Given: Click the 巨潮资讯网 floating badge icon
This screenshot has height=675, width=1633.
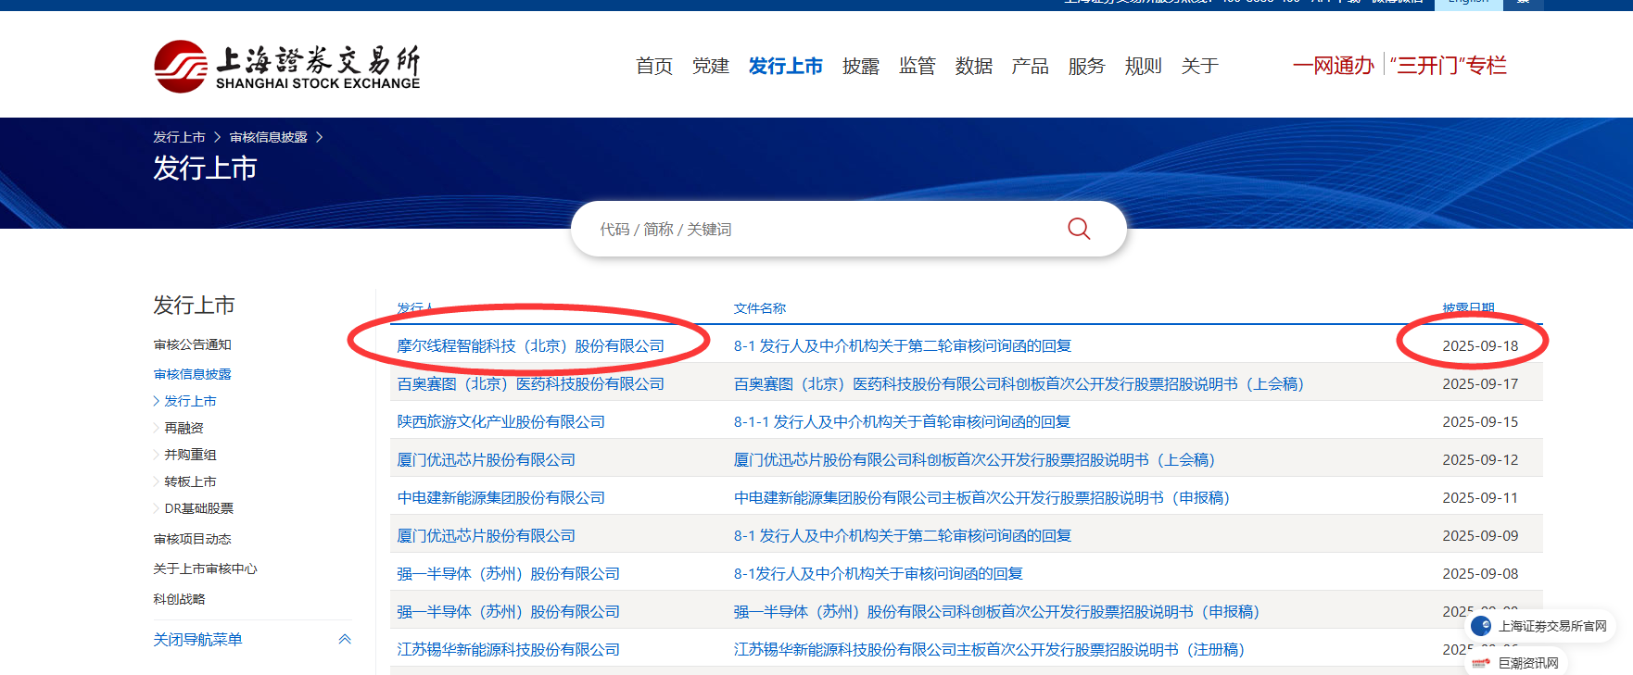Looking at the screenshot, I should click(1481, 663).
